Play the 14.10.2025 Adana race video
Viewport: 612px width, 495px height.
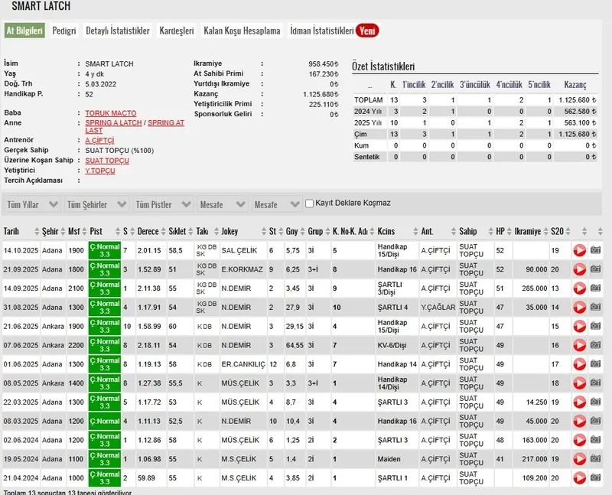pyautogui.click(x=579, y=250)
